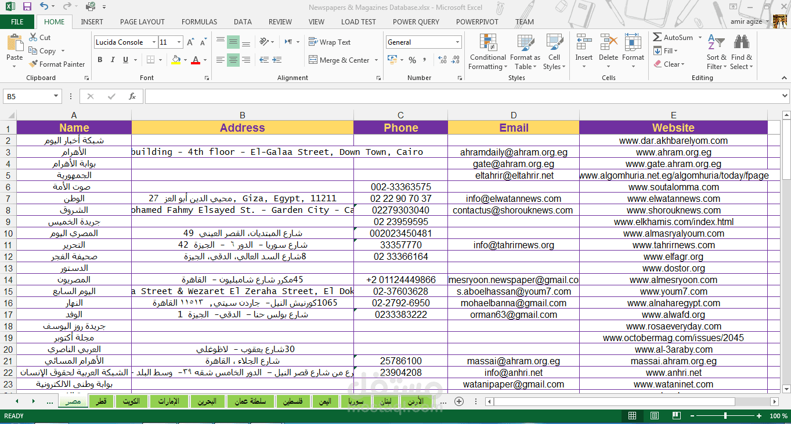Open Conditional Formatting menu
The width and height of the screenshot is (791, 424).
coord(487,52)
